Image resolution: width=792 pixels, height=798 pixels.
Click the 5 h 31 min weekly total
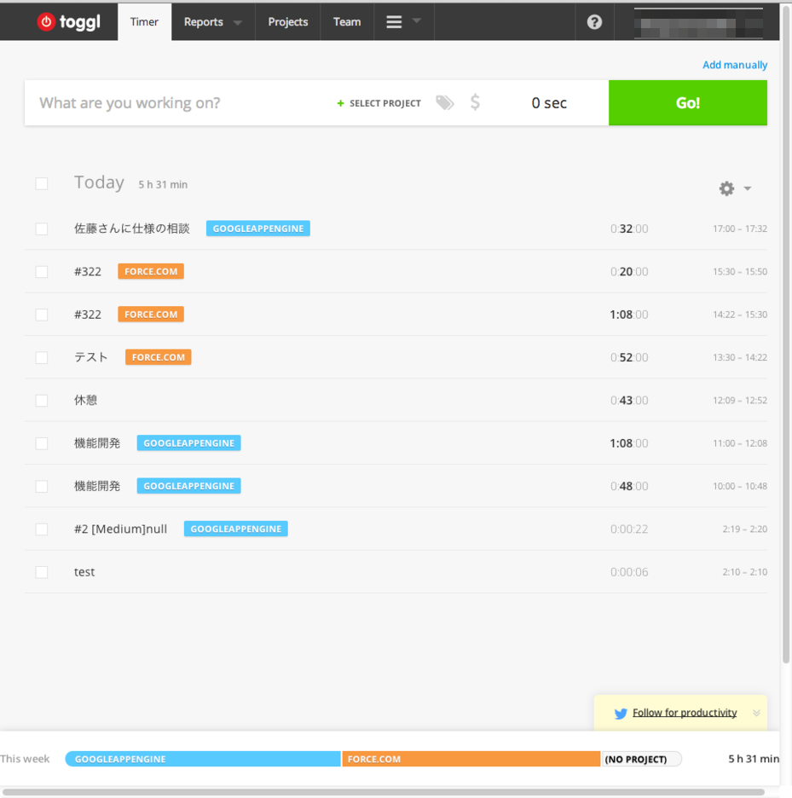coord(754,759)
